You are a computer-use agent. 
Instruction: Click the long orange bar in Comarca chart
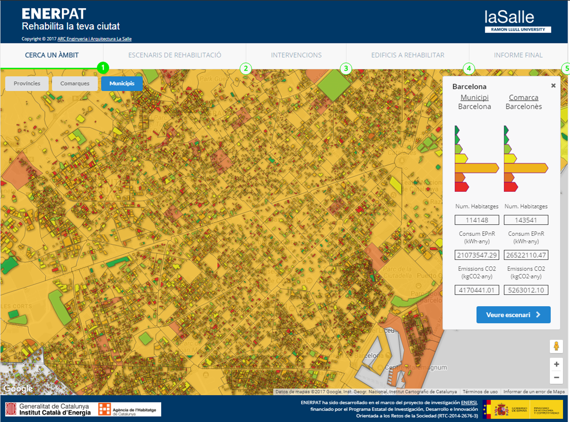click(526, 168)
